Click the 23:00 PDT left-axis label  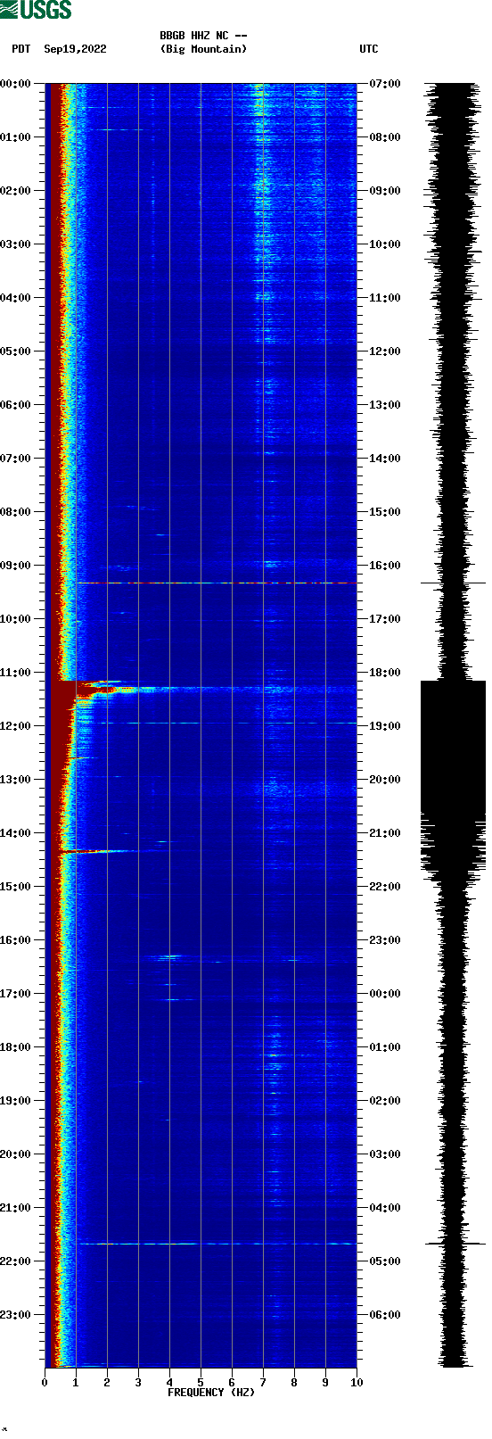(16, 1315)
